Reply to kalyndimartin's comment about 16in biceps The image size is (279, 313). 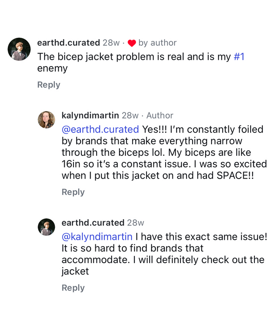click(73, 192)
